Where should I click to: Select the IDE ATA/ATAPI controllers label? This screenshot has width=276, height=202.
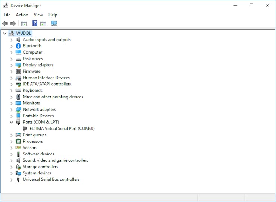click(47, 84)
